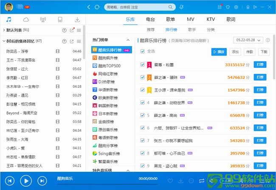
Task: Click the blue 播放 button
Action: pyautogui.click(x=219, y=52)
